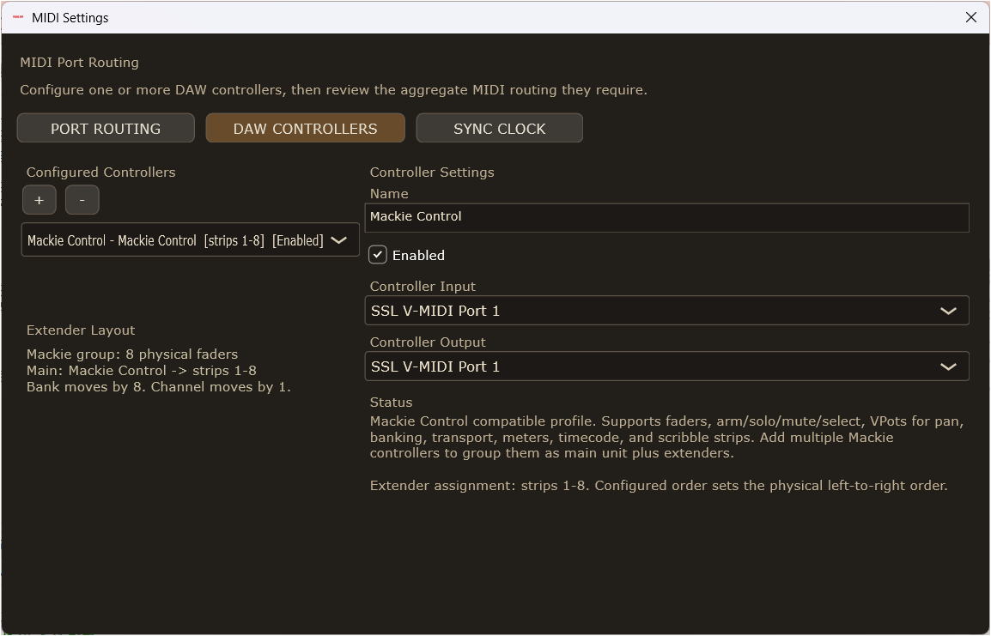The width and height of the screenshot is (991, 636).
Task: Click 'Mackie Control compatible profile' status text
Action: [x=666, y=437]
